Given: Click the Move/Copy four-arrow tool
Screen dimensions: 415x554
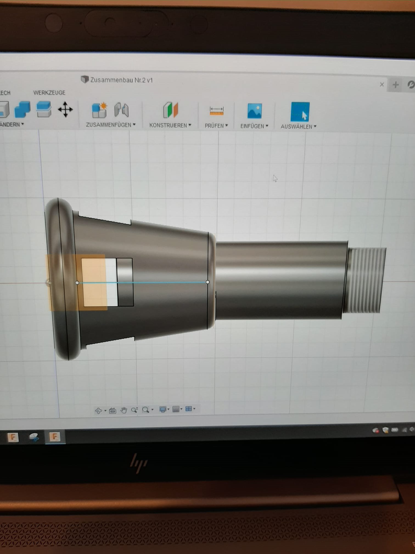Looking at the screenshot, I should point(65,109).
